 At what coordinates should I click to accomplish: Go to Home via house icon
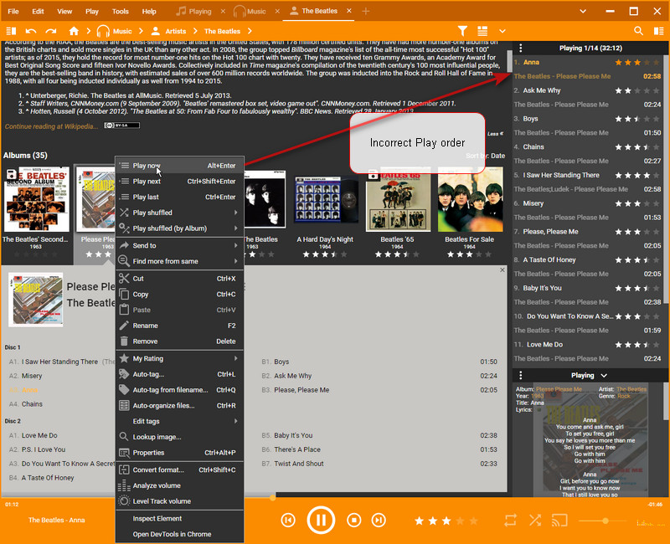click(x=74, y=31)
